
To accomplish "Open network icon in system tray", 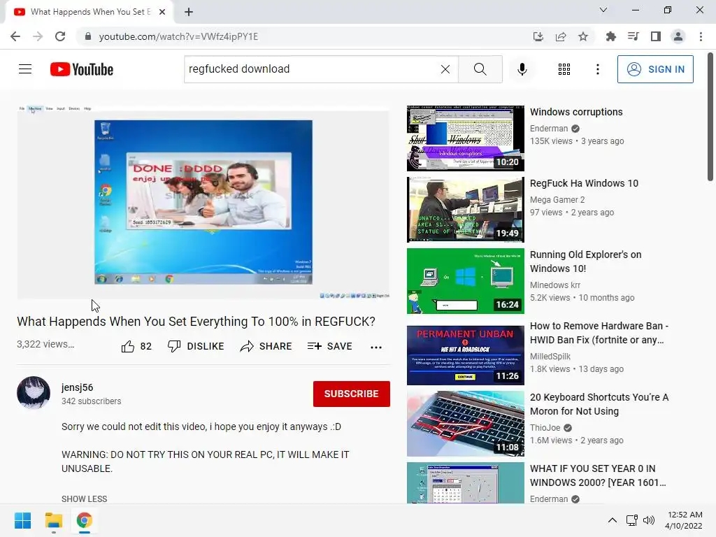I will (x=632, y=520).
